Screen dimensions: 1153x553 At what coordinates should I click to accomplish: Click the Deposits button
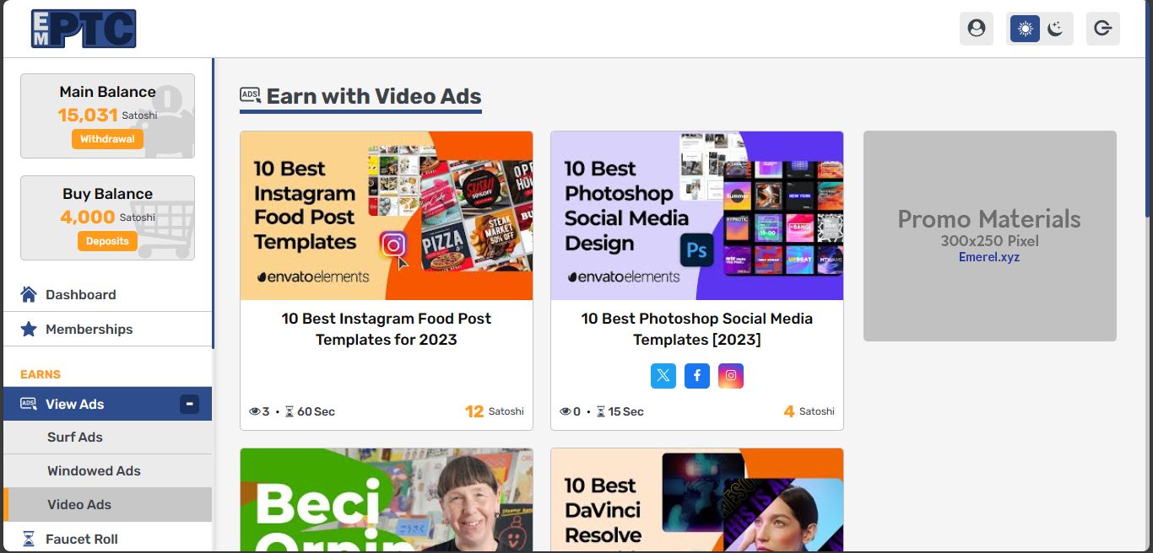tap(107, 241)
